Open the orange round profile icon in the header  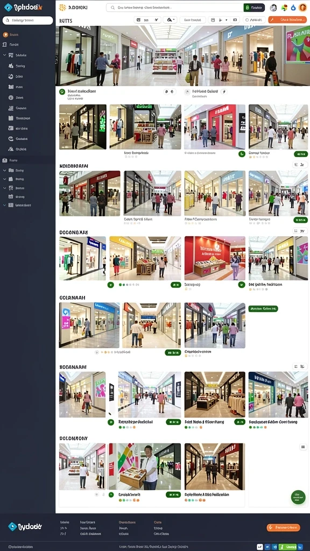point(302,8)
